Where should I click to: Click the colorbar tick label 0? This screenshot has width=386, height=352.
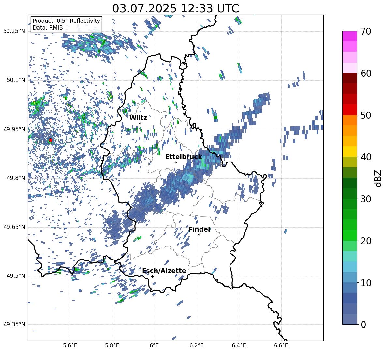364,324
